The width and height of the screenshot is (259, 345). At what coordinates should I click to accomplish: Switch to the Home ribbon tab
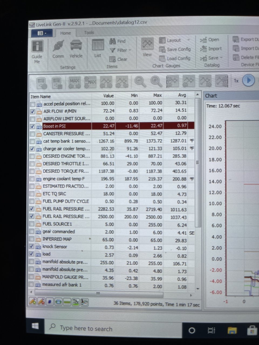(66, 33)
